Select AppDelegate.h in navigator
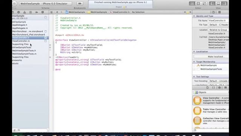The height and width of the screenshot is (136, 241). [20, 25]
